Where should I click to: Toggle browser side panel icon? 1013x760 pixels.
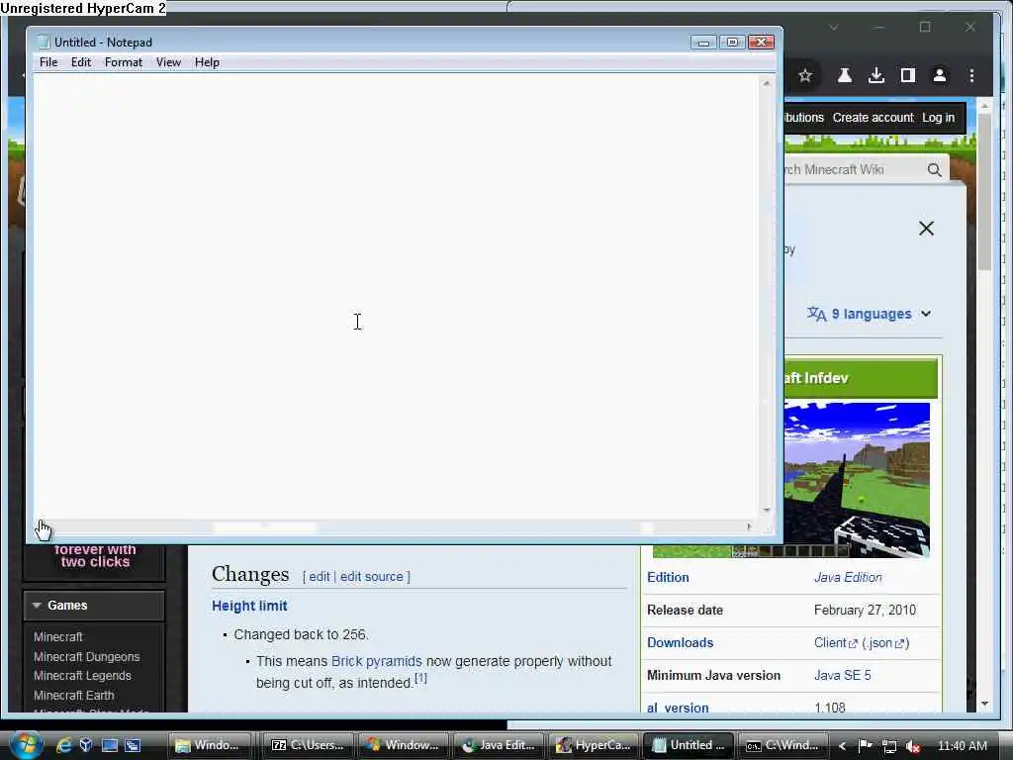click(x=908, y=75)
